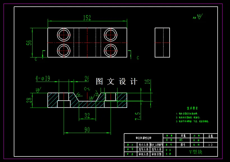Click the 56 height dimension text
This screenshot has height=162, width=230.
29,43
